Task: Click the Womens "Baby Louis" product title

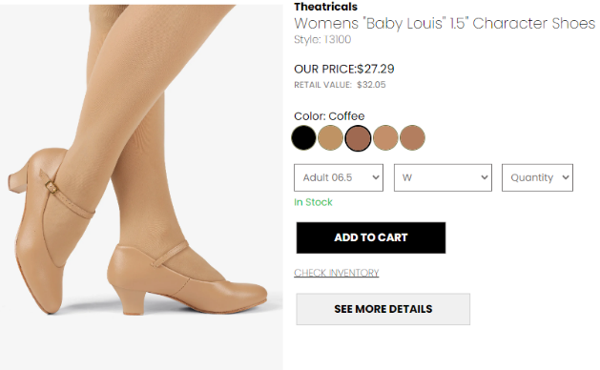Action: pos(445,23)
